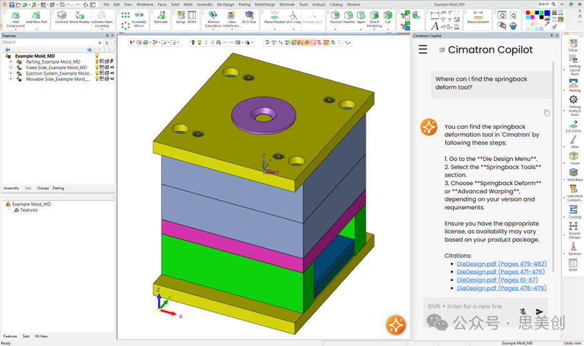Click the open folder icon in quick access toolbar
584x346 pixels.
click(x=18, y=4)
